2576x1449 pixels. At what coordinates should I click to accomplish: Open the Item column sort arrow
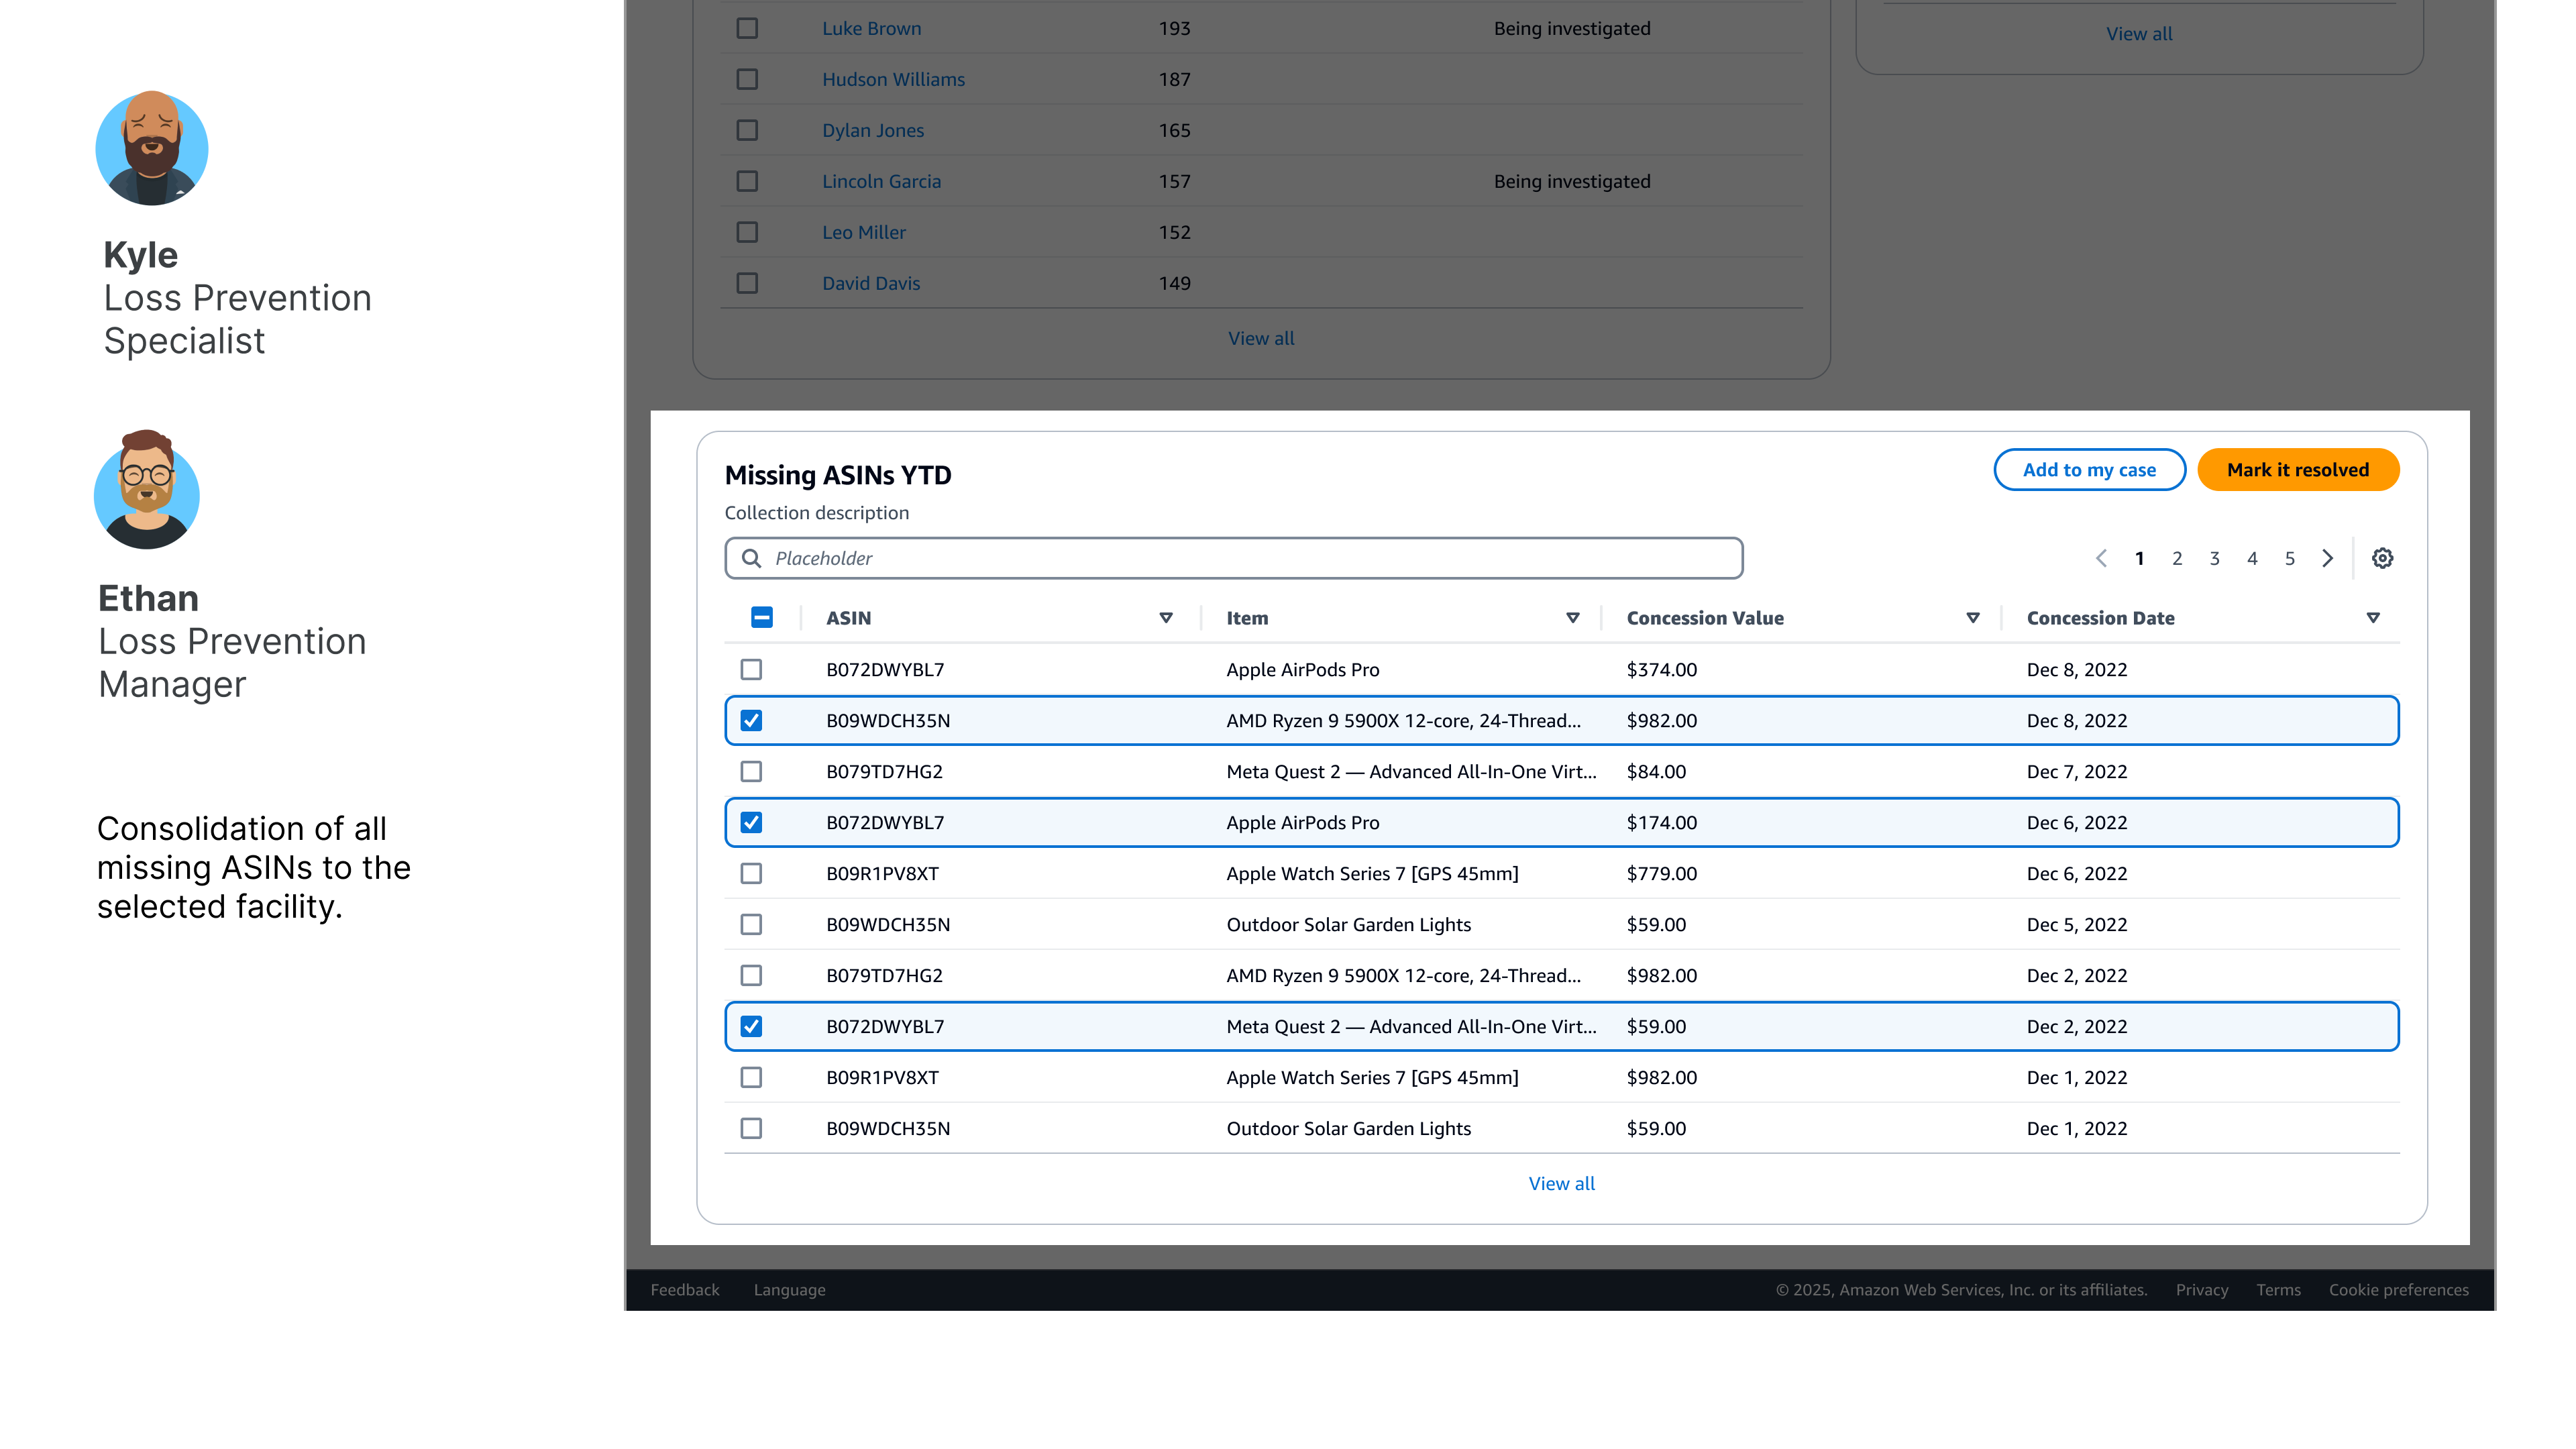coord(1572,617)
